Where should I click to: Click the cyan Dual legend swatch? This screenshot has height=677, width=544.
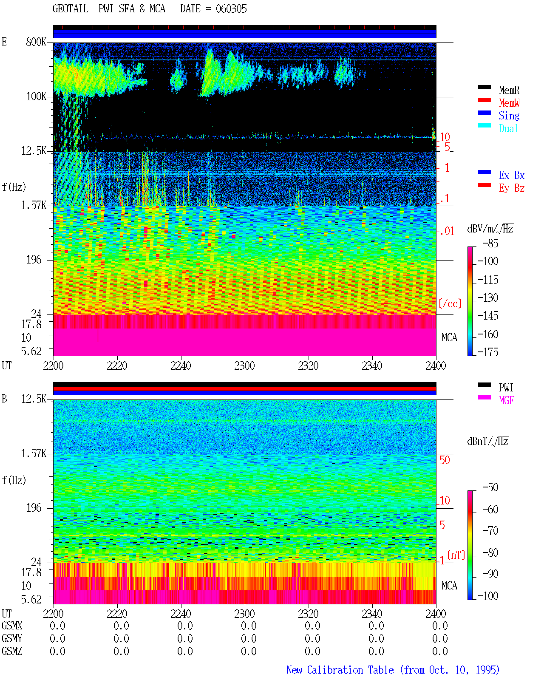[484, 125]
